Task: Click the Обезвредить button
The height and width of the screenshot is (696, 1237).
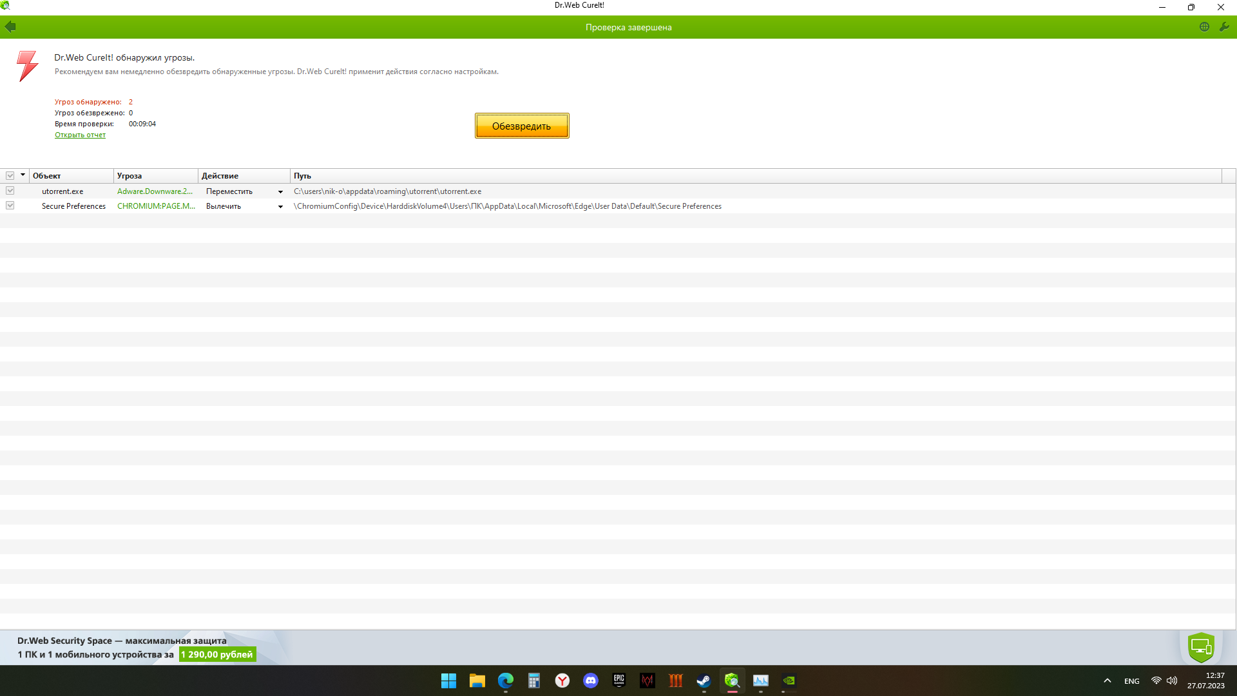Action: (522, 126)
